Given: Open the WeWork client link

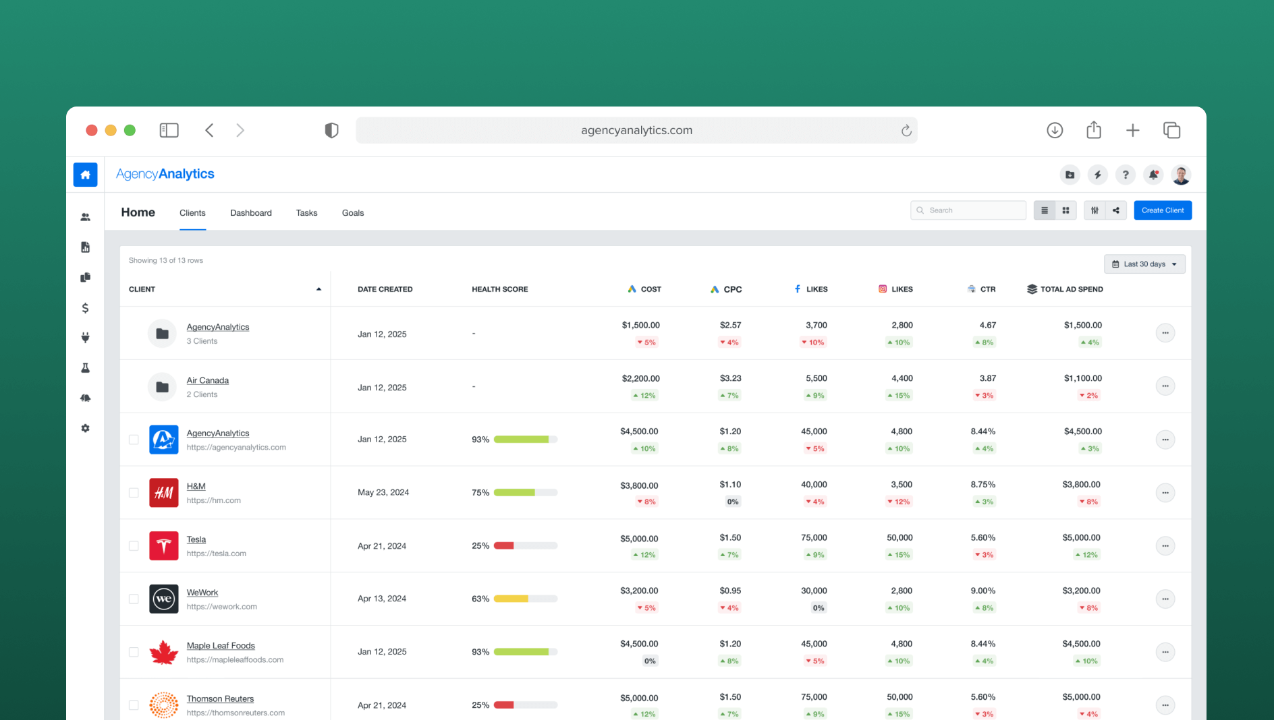Looking at the screenshot, I should click(x=202, y=593).
